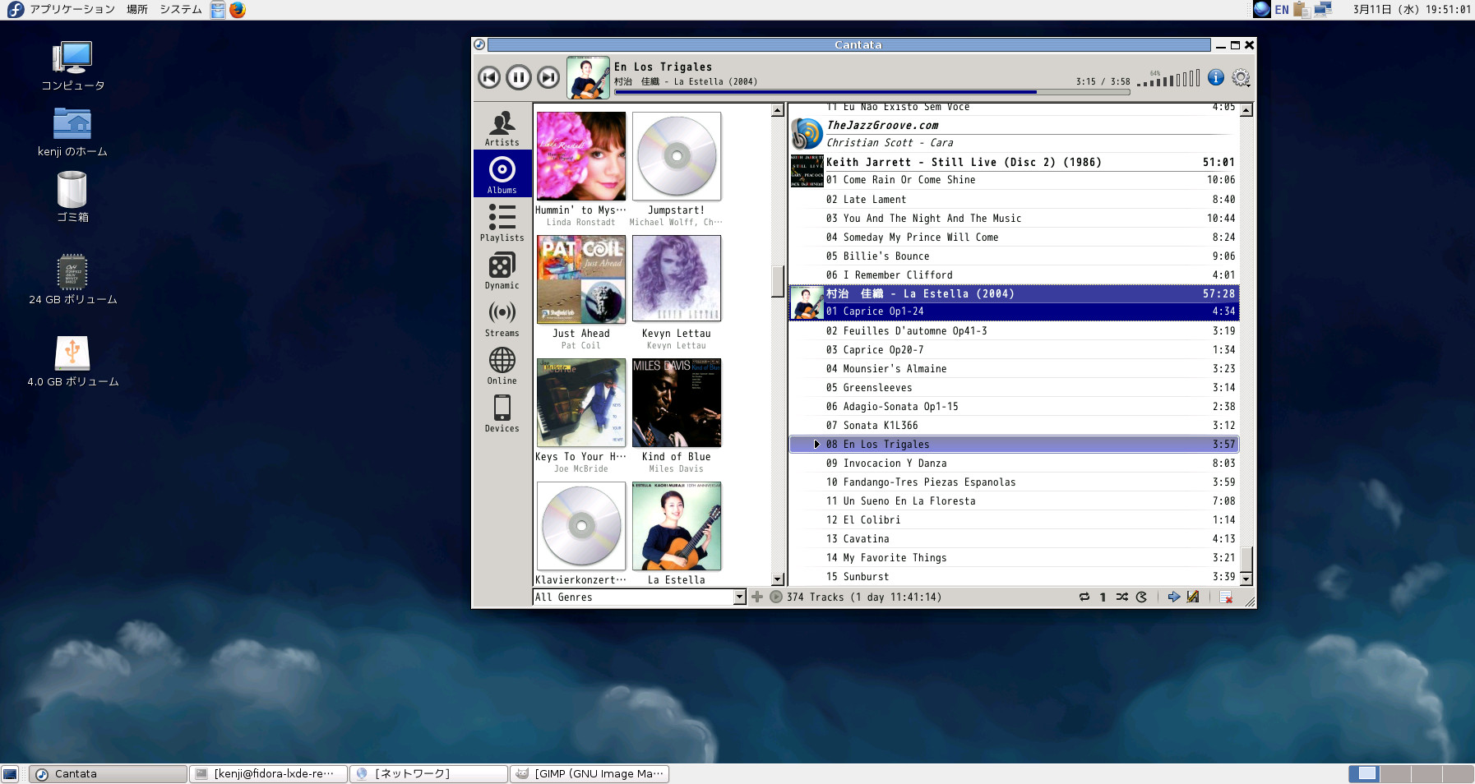Open the システム menu
1475x784 pixels.
click(x=179, y=9)
